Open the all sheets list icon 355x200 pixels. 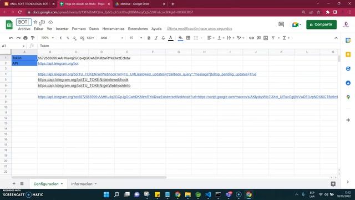[22, 184]
